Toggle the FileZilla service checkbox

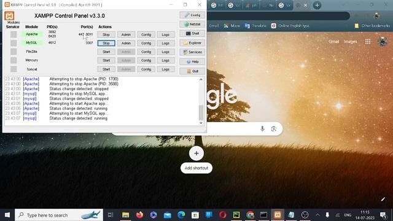pos(14,52)
